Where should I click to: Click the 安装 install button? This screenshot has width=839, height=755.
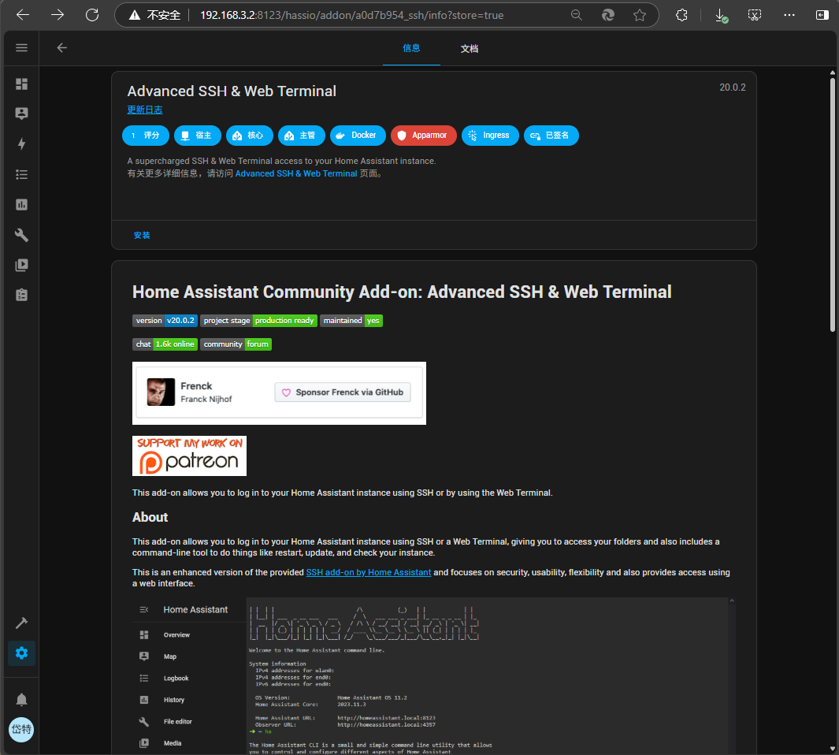142,235
